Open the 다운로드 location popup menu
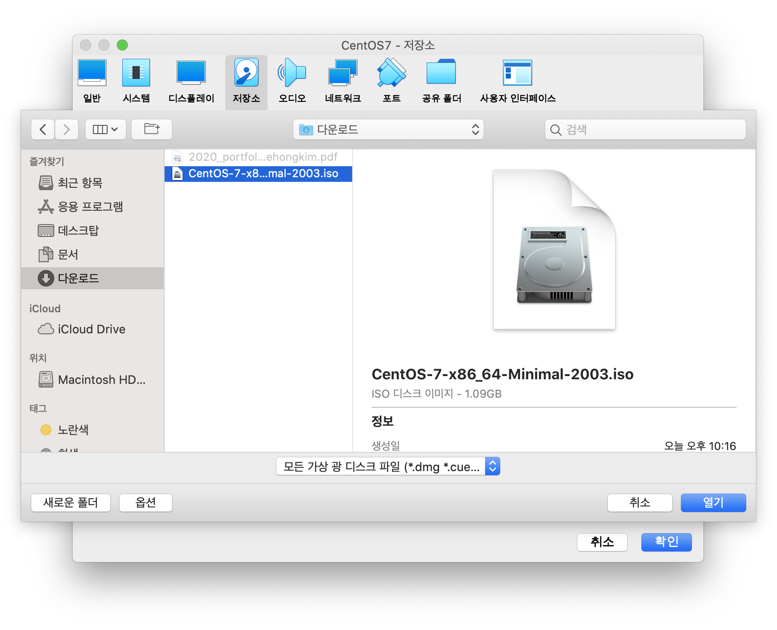Viewport: 777px width, 630px height. click(388, 129)
